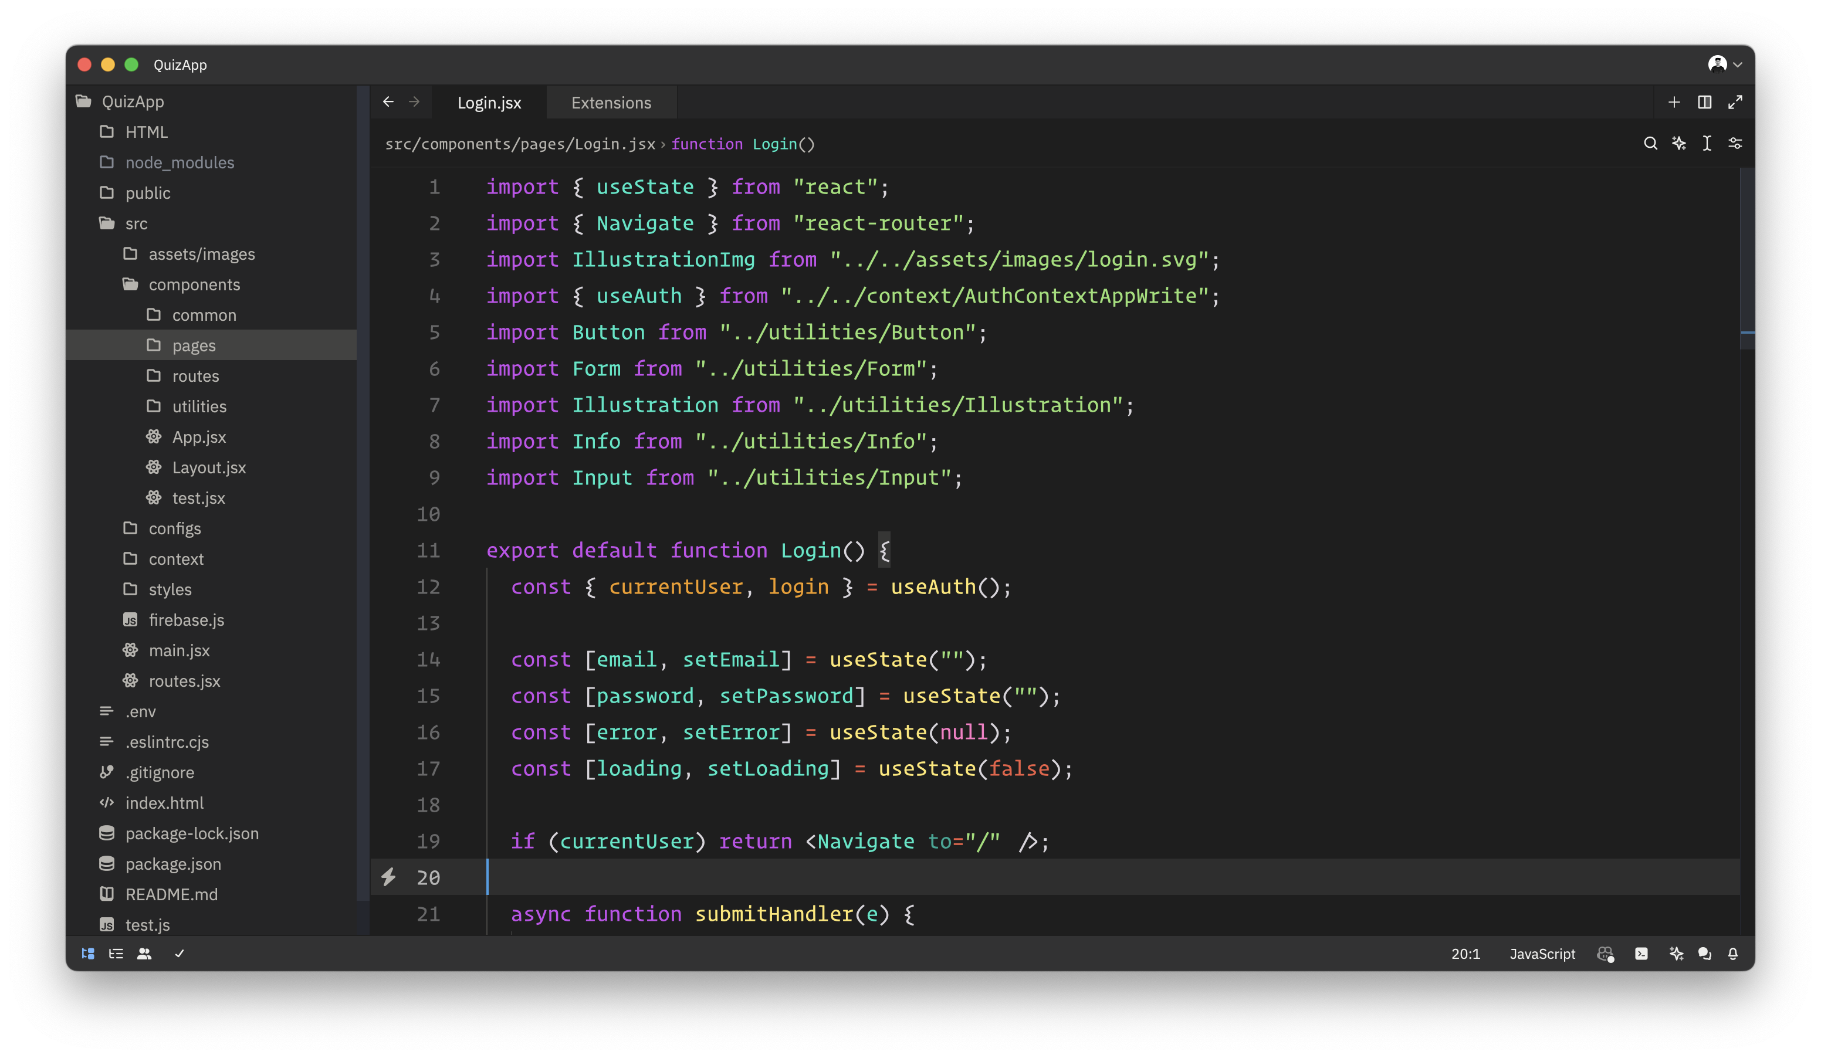Click the src/components/pages/Login.jsx breadcrumb path
Image resolution: width=1821 pixels, height=1058 pixels.
coord(520,144)
